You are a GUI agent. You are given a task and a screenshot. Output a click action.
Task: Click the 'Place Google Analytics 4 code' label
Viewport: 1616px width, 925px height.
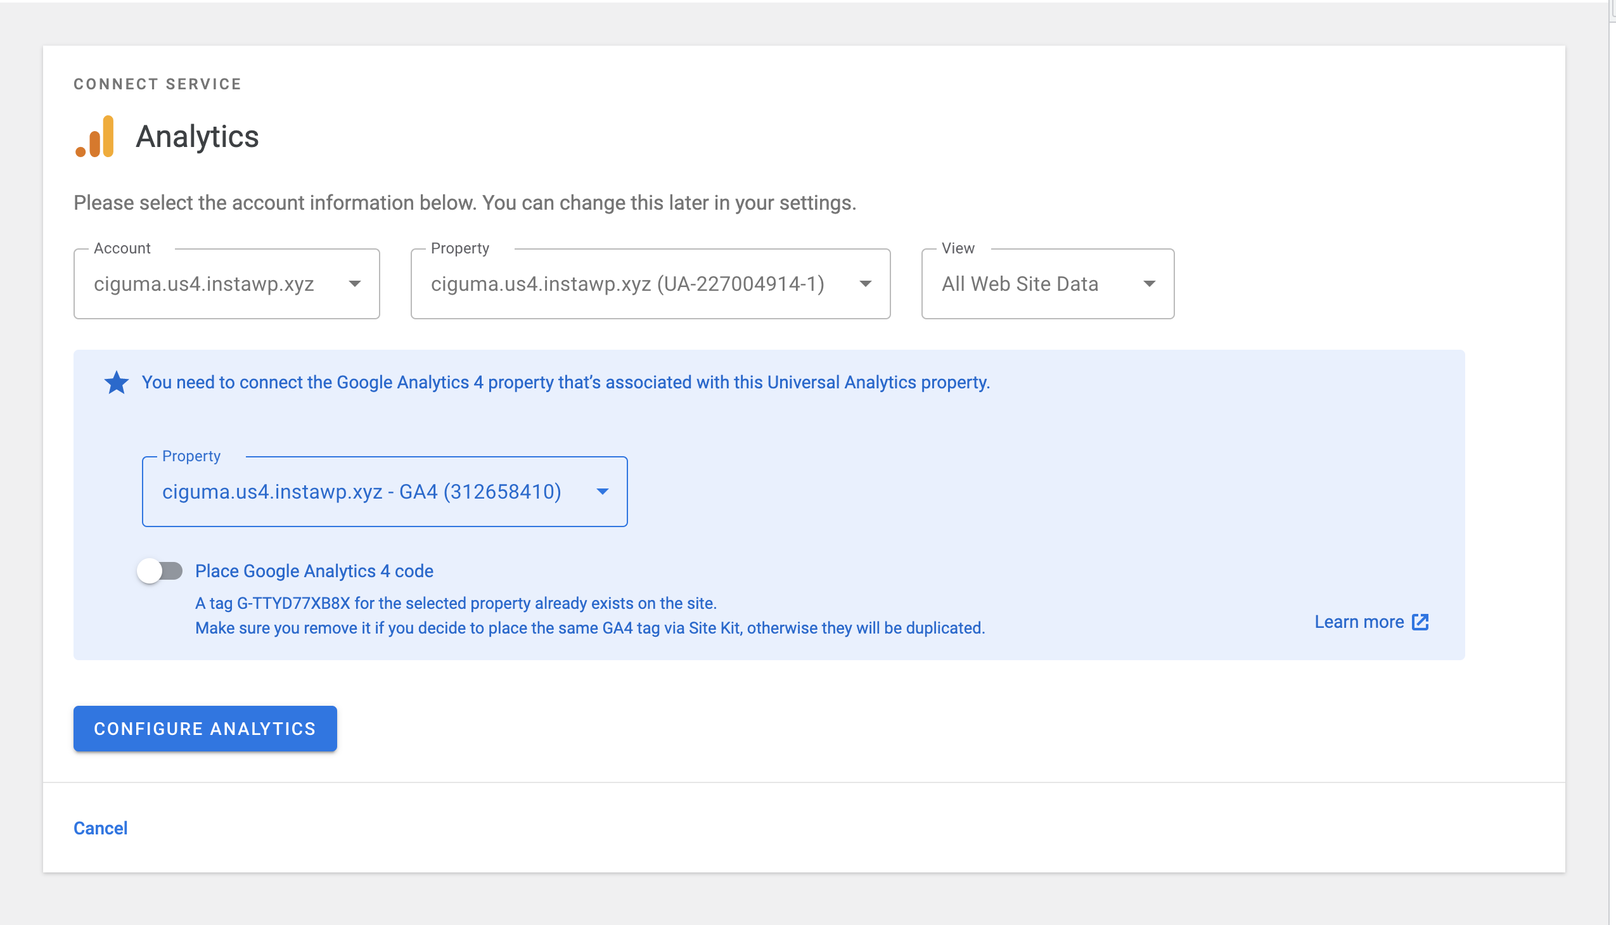click(314, 571)
